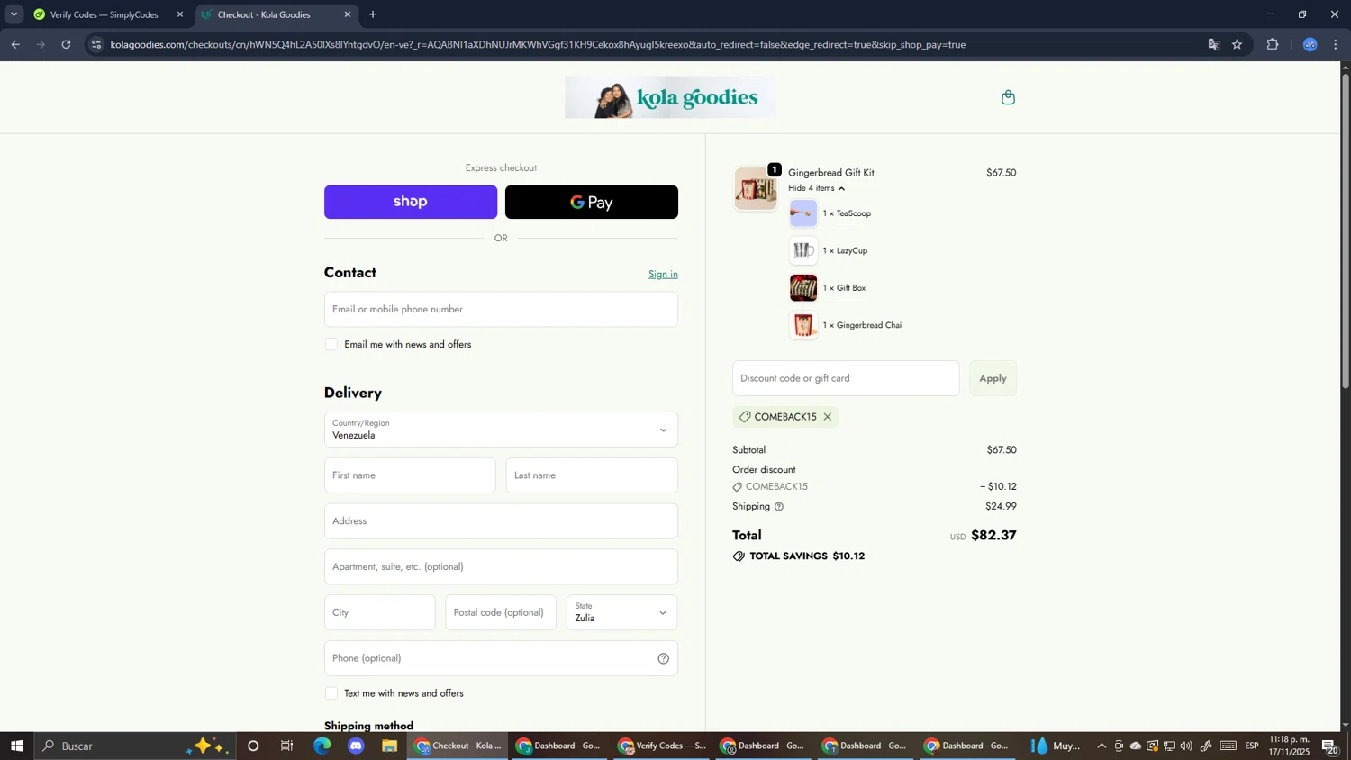
Task: Open the taskbar clock showing 11:18 p. m.
Action: coord(1290,746)
